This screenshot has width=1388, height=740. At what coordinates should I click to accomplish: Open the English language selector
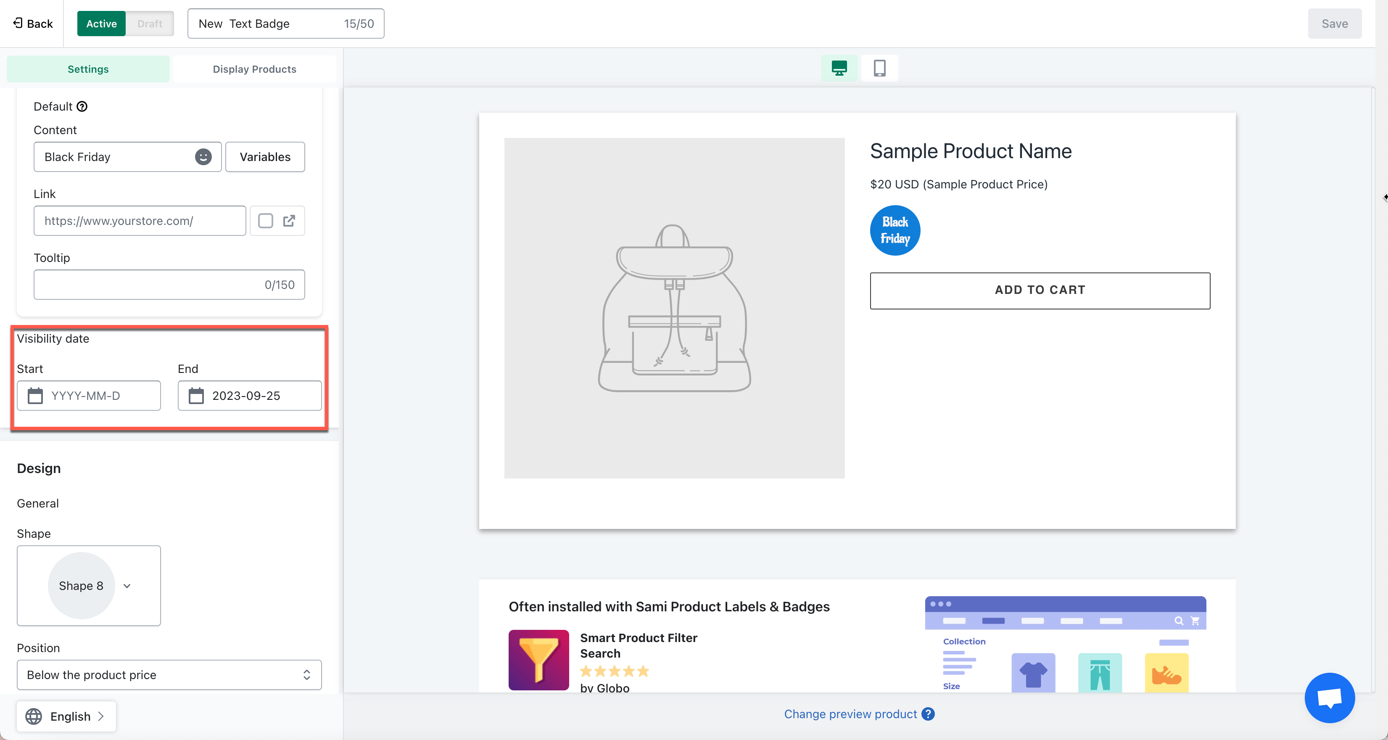point(66,716)
